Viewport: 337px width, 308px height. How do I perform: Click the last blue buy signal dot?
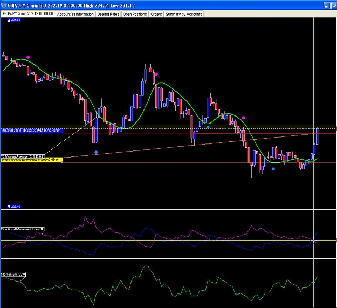(x=273, y=169)
